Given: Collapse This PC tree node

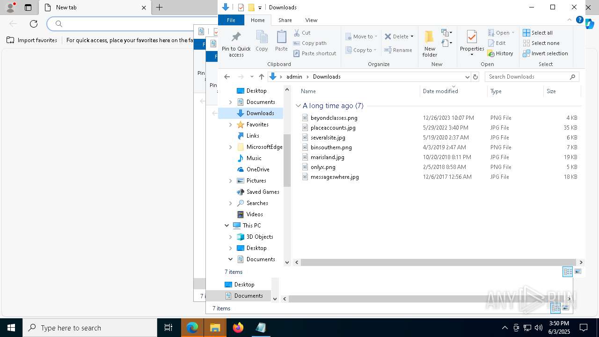Looking at the screenshot, I should tap(227, 226).
